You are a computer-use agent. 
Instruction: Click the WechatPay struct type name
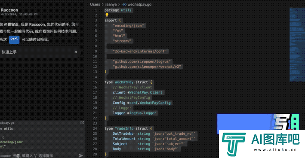click(124, 82)
